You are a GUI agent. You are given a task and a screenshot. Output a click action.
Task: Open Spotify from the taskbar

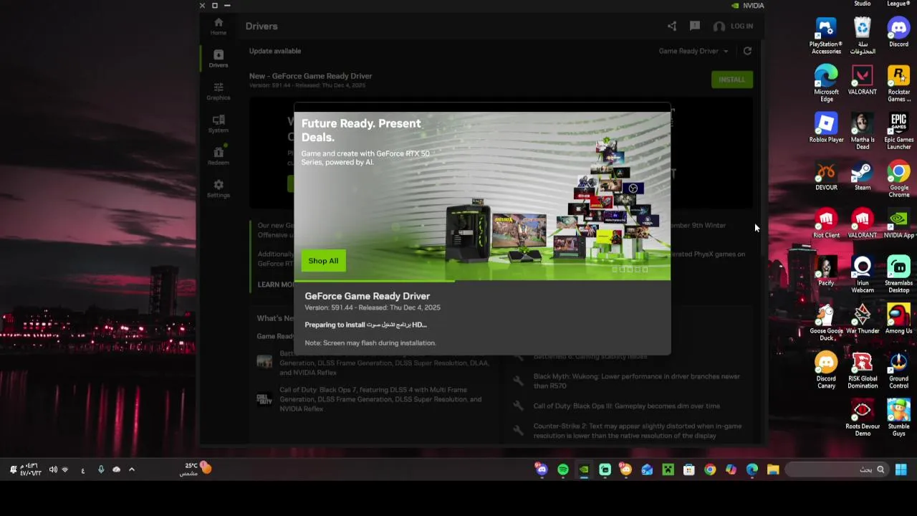pyautogui.click(x=563, y=469)
